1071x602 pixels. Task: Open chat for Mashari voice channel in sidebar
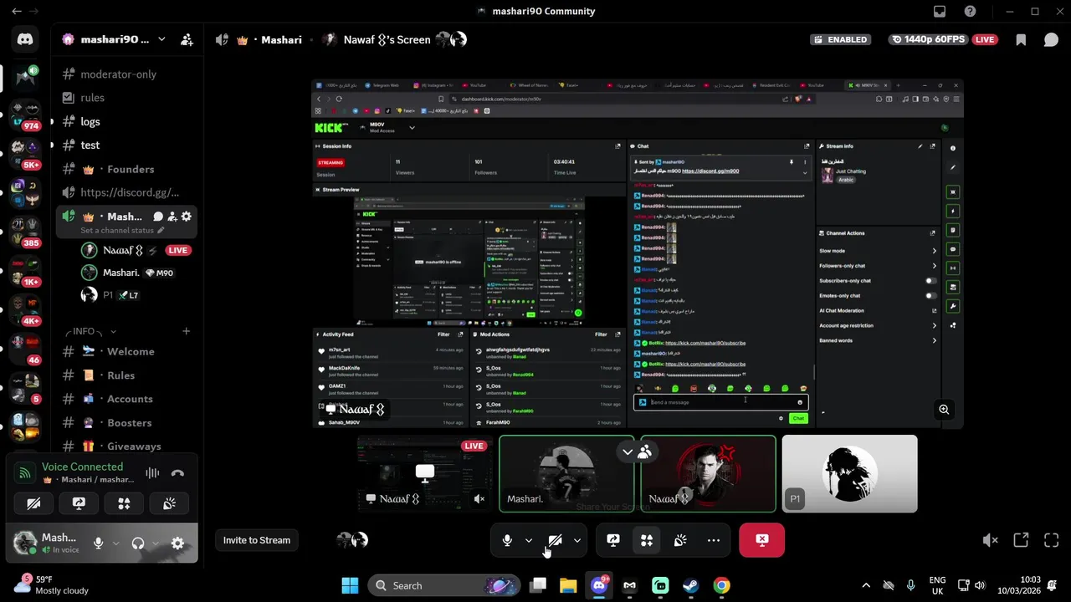[157, 217]
